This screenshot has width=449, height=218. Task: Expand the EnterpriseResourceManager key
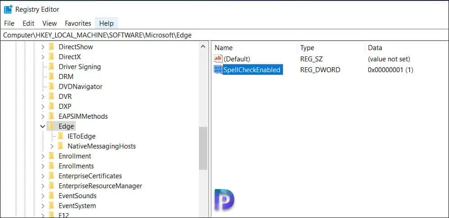tap(43, 186)
